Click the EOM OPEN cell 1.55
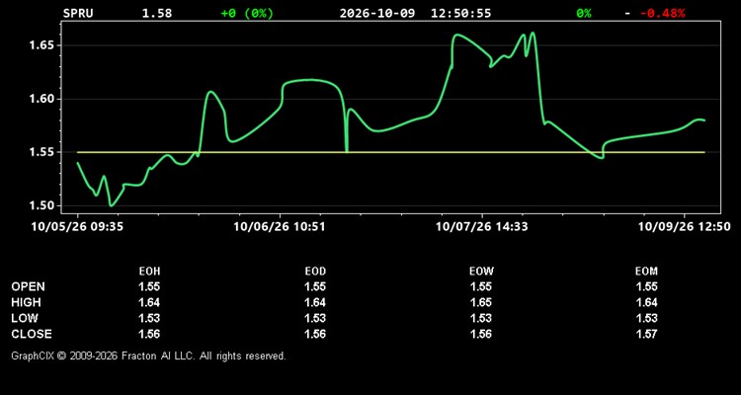The width and height of the screenshot is (741, 395). 646,286
